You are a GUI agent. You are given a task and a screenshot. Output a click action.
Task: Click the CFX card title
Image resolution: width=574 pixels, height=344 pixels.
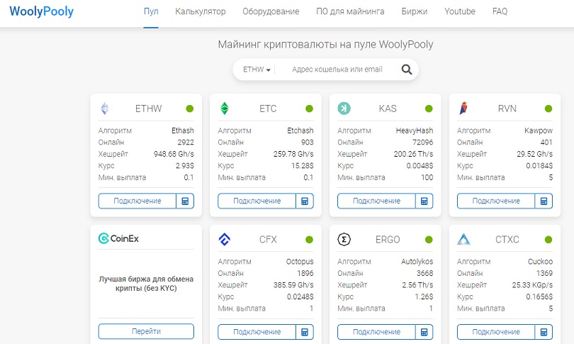click(268, 240)
